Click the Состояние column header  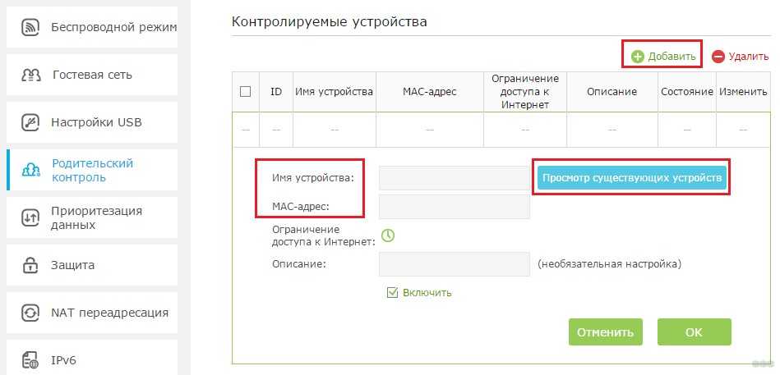tap(687, 92)
